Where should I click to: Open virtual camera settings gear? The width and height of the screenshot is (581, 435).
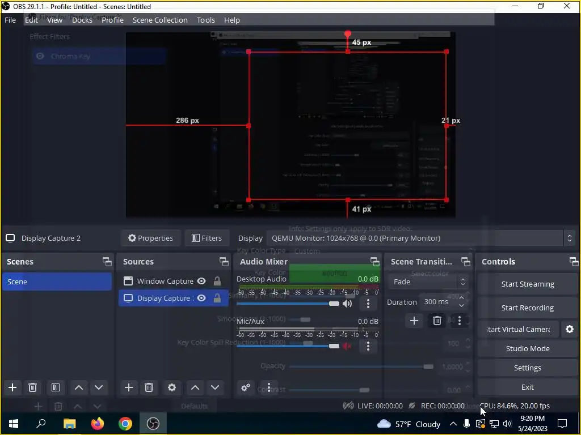pos(570,329)
